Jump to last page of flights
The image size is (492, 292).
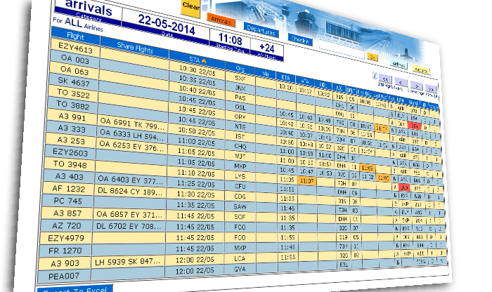point(432,89)
